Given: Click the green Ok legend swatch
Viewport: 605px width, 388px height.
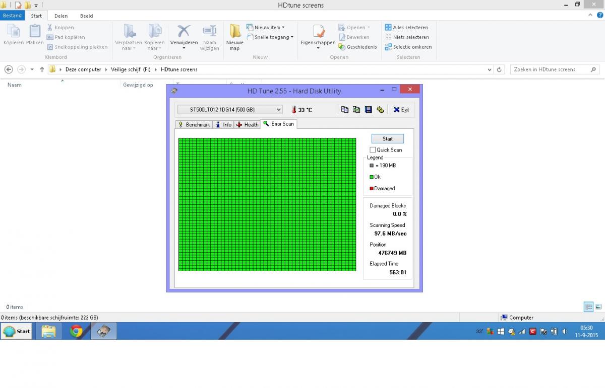Looking at the screenshot, I should pos(372,177).
